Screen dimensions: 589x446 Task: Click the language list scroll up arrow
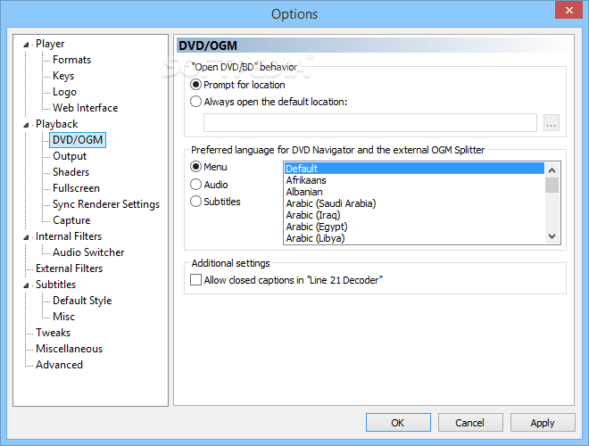[x=552, y=170]
